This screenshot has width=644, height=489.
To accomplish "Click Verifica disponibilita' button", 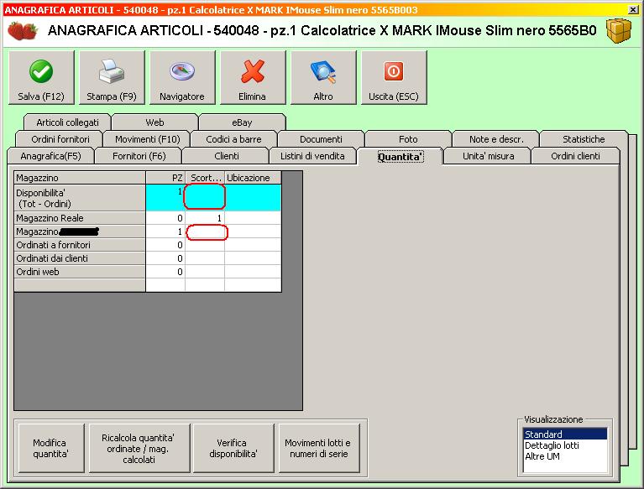I will tap(233, 448).
